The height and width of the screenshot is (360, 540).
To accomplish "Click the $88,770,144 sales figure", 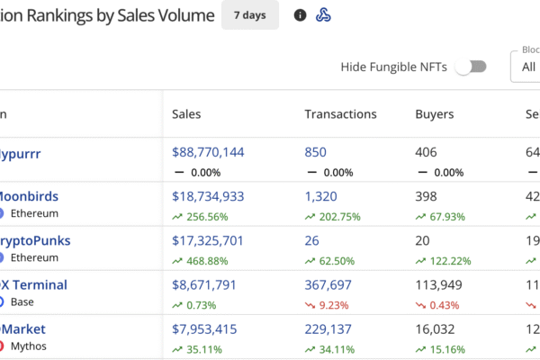I will pyautogui.click(x=208, y=153).
